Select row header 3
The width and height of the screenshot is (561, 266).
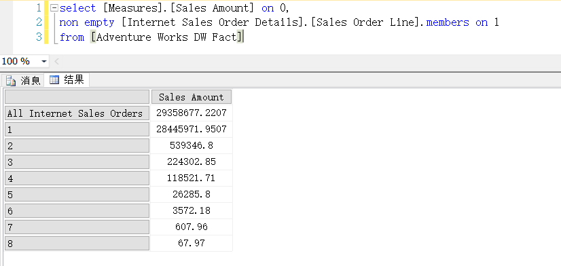pos(77,162)
